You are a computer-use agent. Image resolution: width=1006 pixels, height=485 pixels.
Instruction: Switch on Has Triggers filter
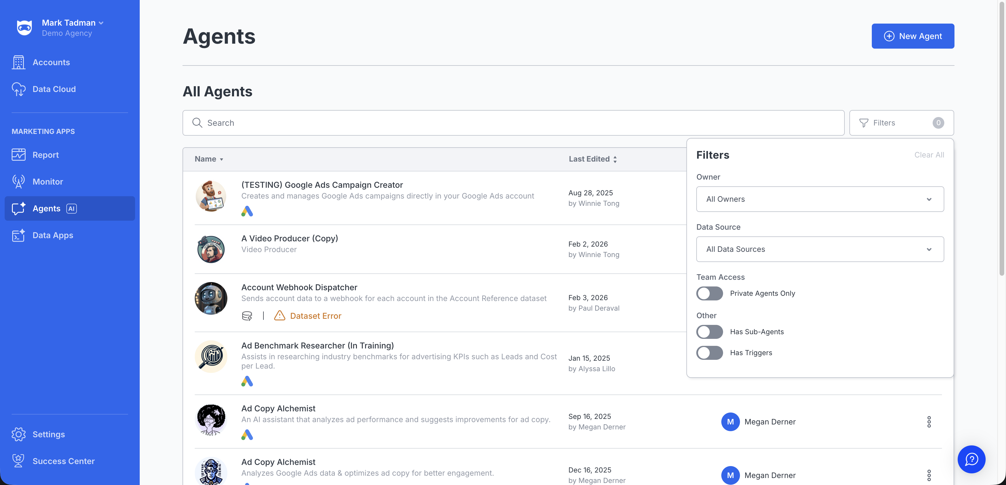pos(709,353)
